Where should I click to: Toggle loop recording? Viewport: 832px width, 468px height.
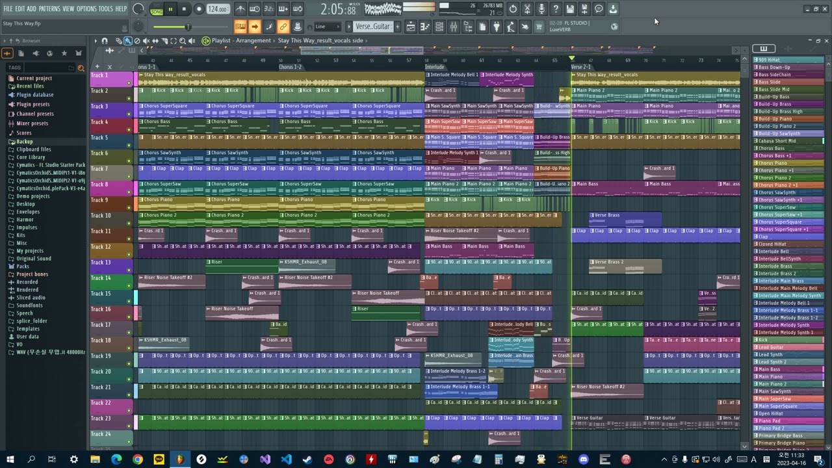tap(297, 9)
